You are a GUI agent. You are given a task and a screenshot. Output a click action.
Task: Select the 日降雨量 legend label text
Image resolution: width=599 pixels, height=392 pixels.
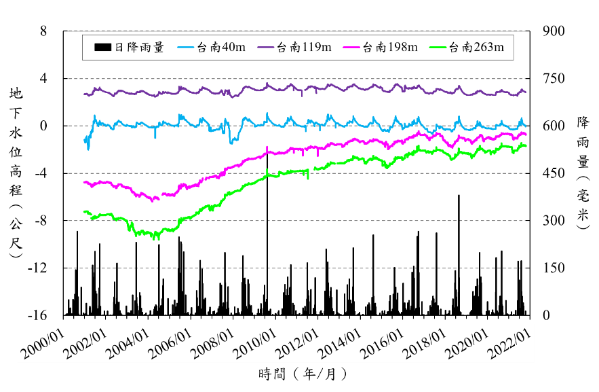pos(139,48)
